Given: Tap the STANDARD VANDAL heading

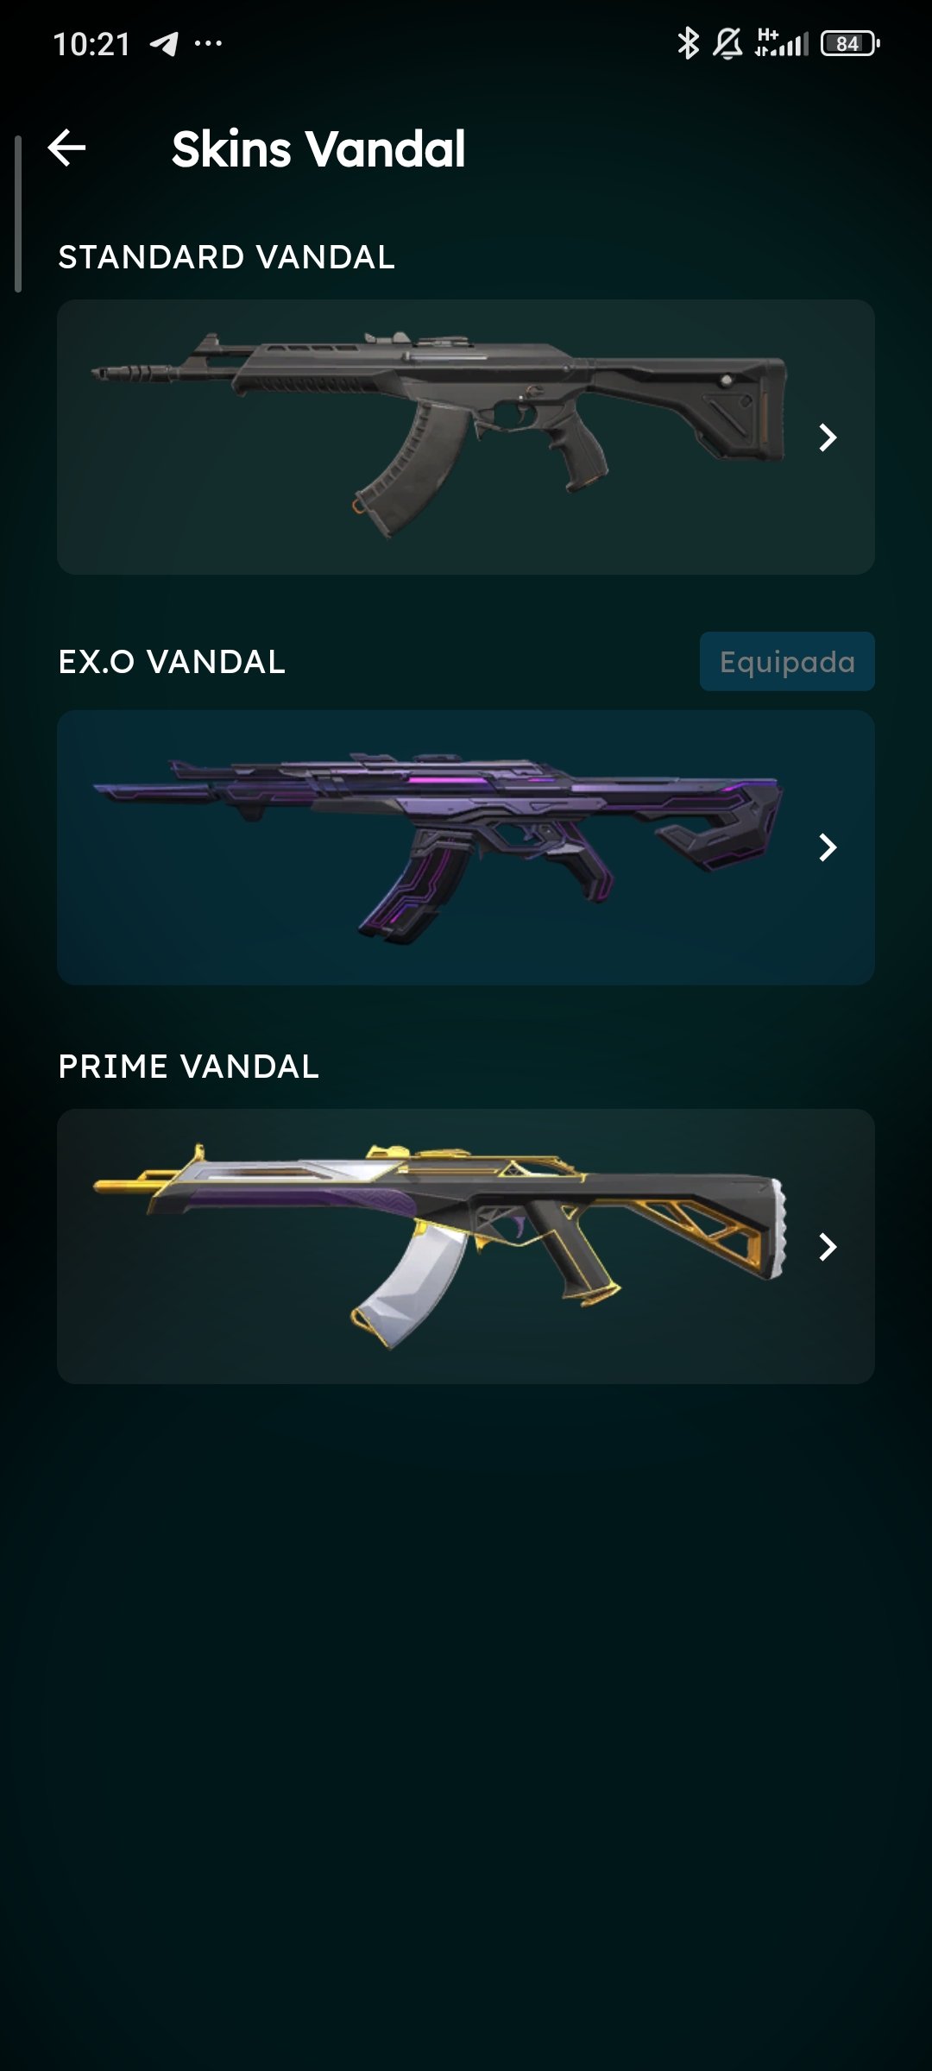Looking at the screenshot, I should click(x=226, y=257).
